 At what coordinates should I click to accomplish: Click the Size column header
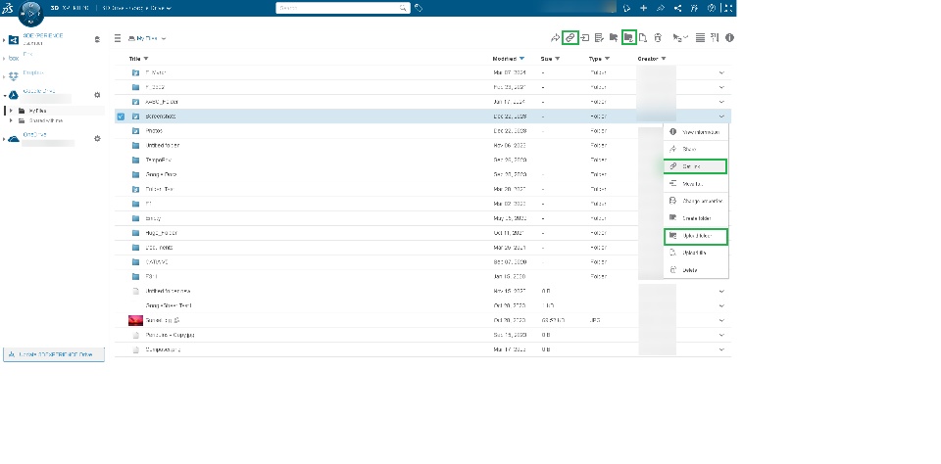[x=546, y=59]
